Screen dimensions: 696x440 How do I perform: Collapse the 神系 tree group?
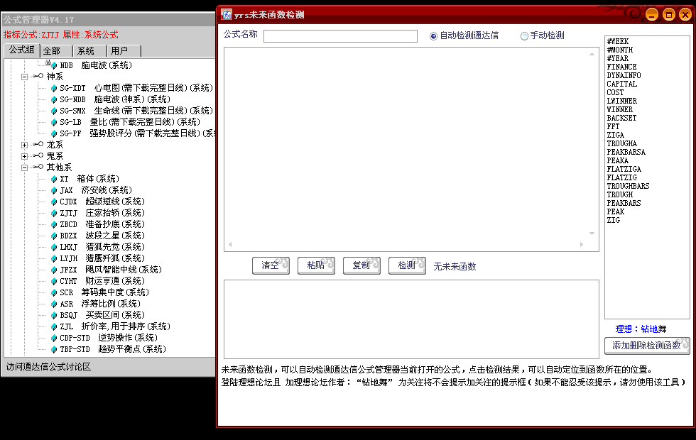point(25,77)
